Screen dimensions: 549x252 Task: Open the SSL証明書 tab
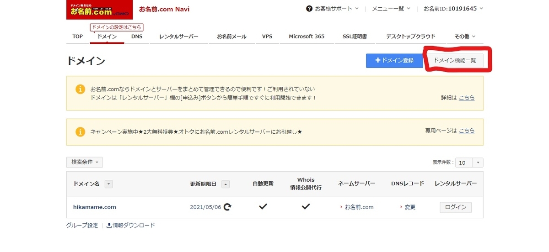tap(355, 37)
